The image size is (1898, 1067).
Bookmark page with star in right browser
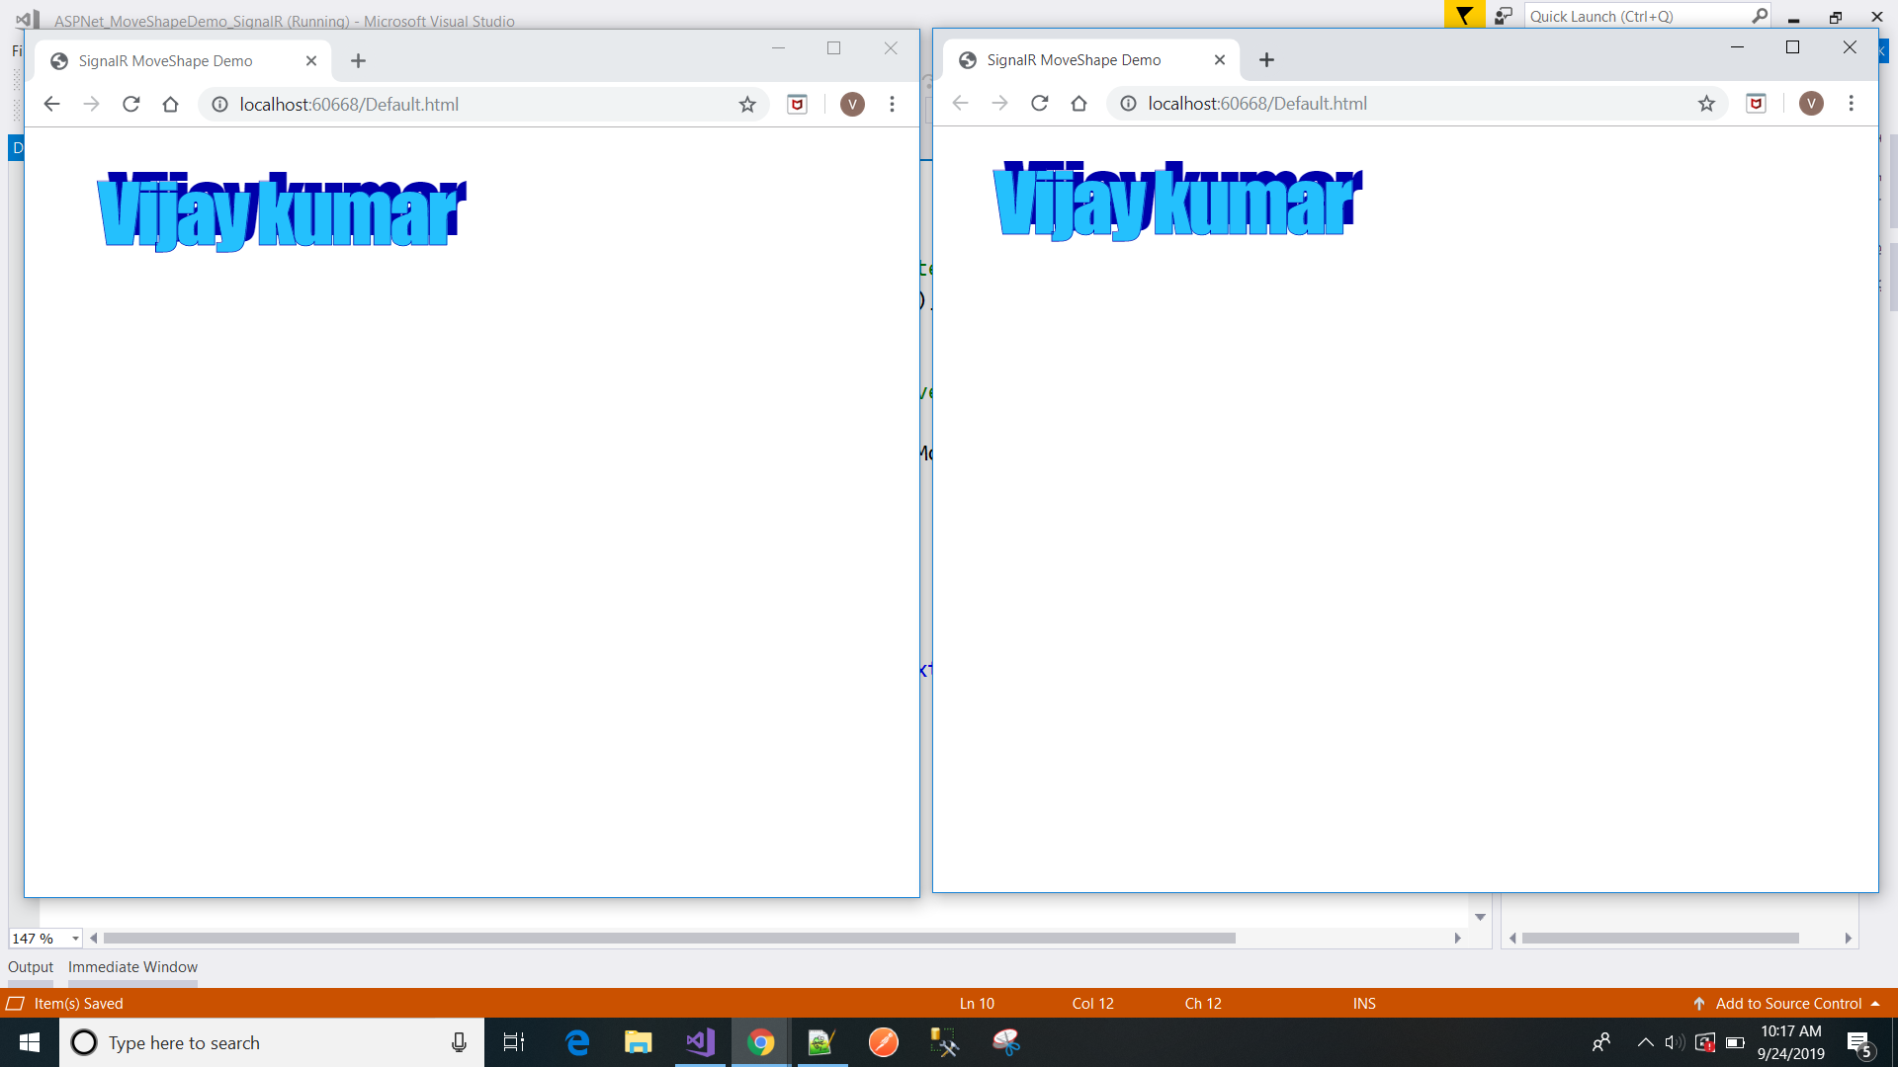pos(1706,103)
